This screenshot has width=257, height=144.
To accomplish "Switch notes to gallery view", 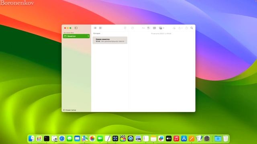I will (100, 28).
